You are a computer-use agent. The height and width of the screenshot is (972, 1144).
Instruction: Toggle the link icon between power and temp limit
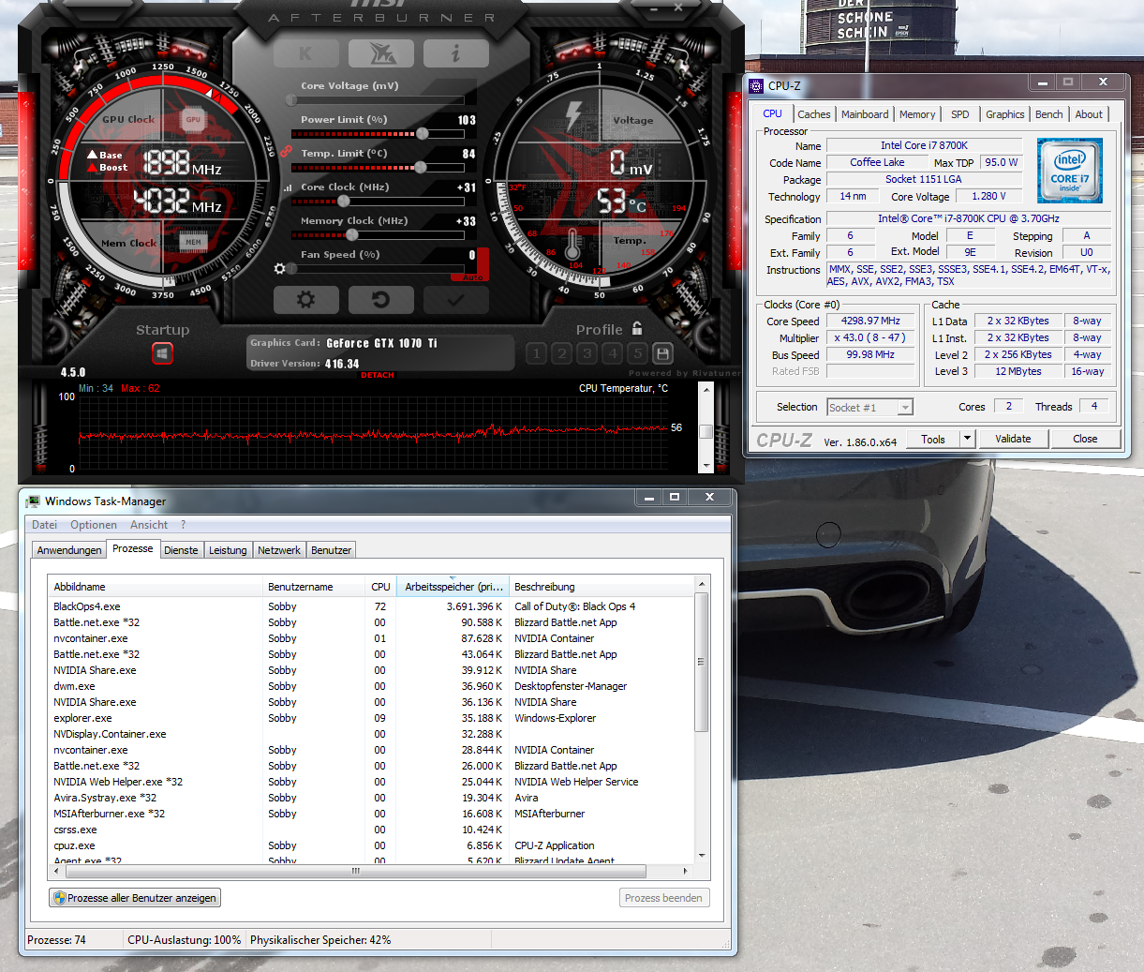pyautogui.click(x=286, y=151)
